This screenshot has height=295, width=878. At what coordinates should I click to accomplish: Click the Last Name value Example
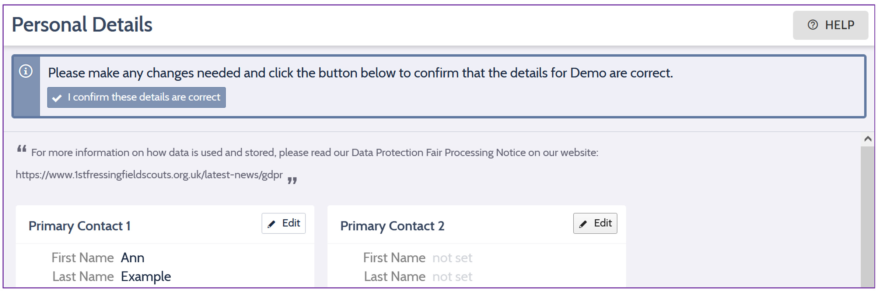pos(146,277)
